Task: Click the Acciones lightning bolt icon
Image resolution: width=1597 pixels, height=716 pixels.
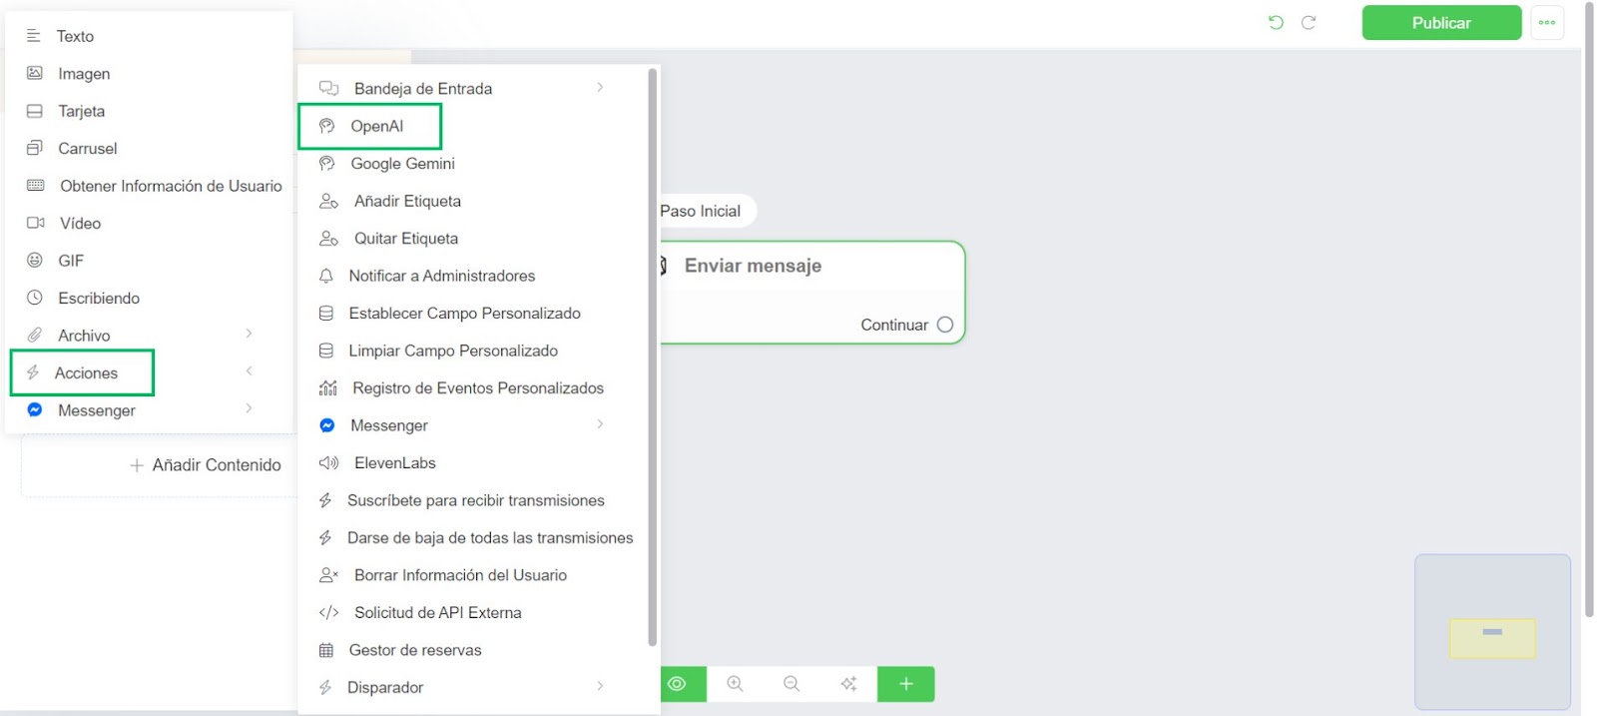Action: click(33, 372)
